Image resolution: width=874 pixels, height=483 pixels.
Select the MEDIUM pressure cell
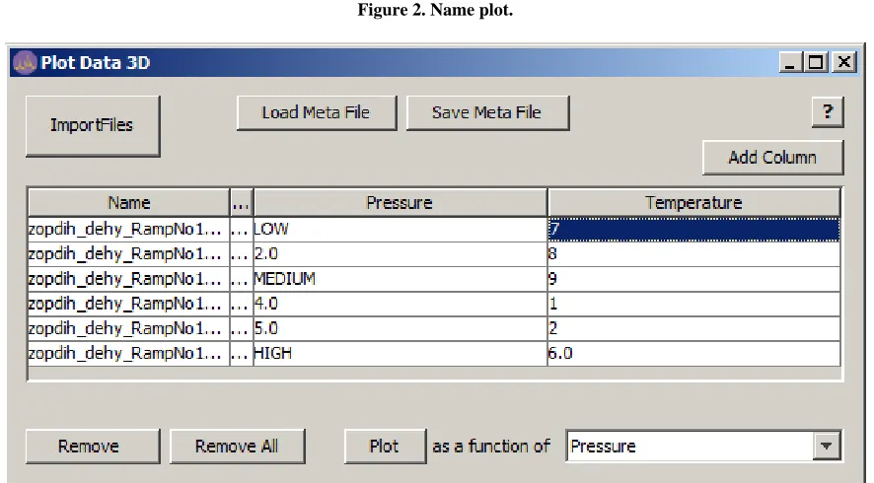401,279
